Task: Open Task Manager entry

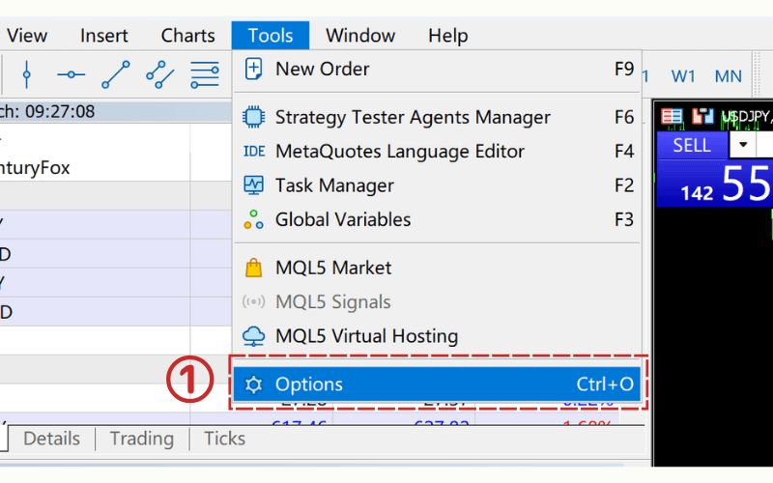Action: pos(438,185)
